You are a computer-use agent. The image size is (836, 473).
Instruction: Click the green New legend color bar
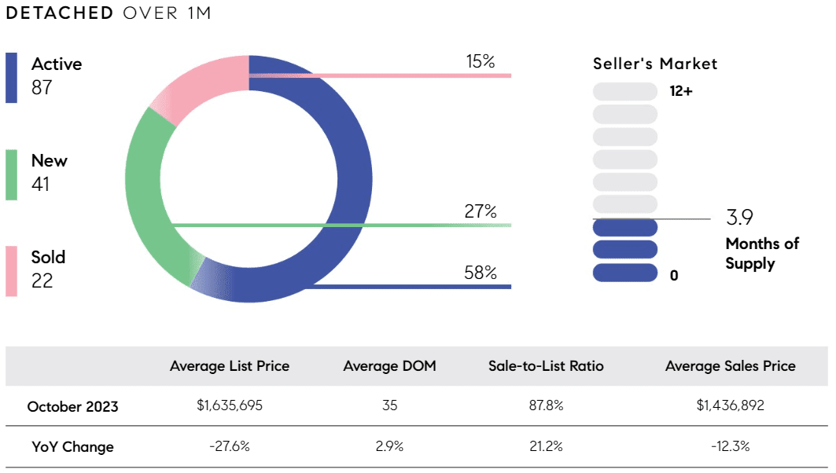pyautogui.click(x=11, y=174)
